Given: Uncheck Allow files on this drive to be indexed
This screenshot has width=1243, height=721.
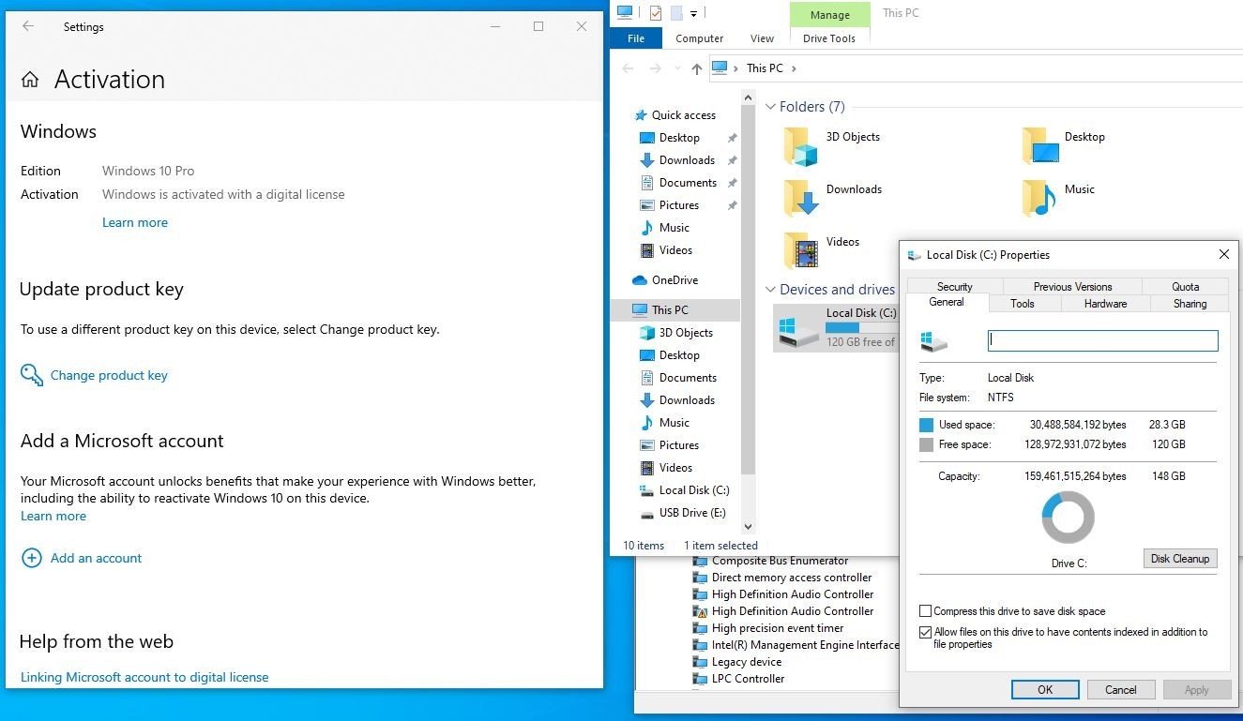Looking at the screenshot, I should [x=926, y=633].
